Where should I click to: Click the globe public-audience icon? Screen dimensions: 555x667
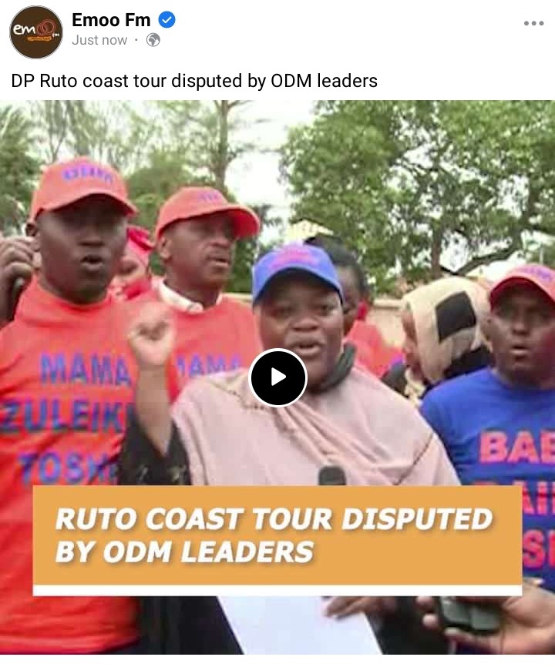[153, 40]
